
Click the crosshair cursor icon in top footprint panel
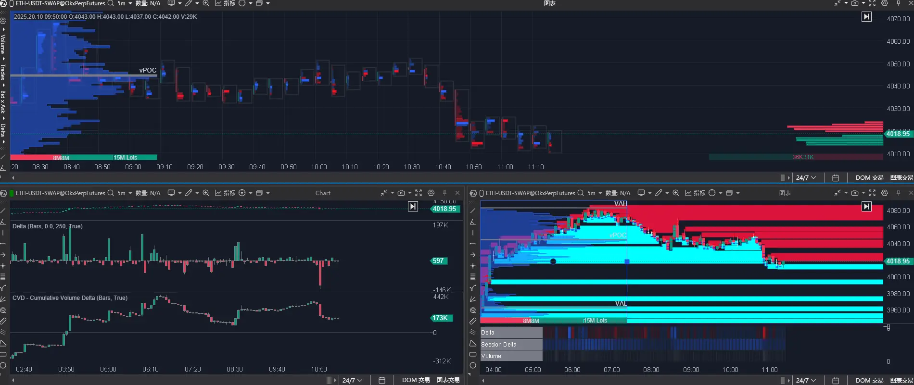[x=242, y=3]
